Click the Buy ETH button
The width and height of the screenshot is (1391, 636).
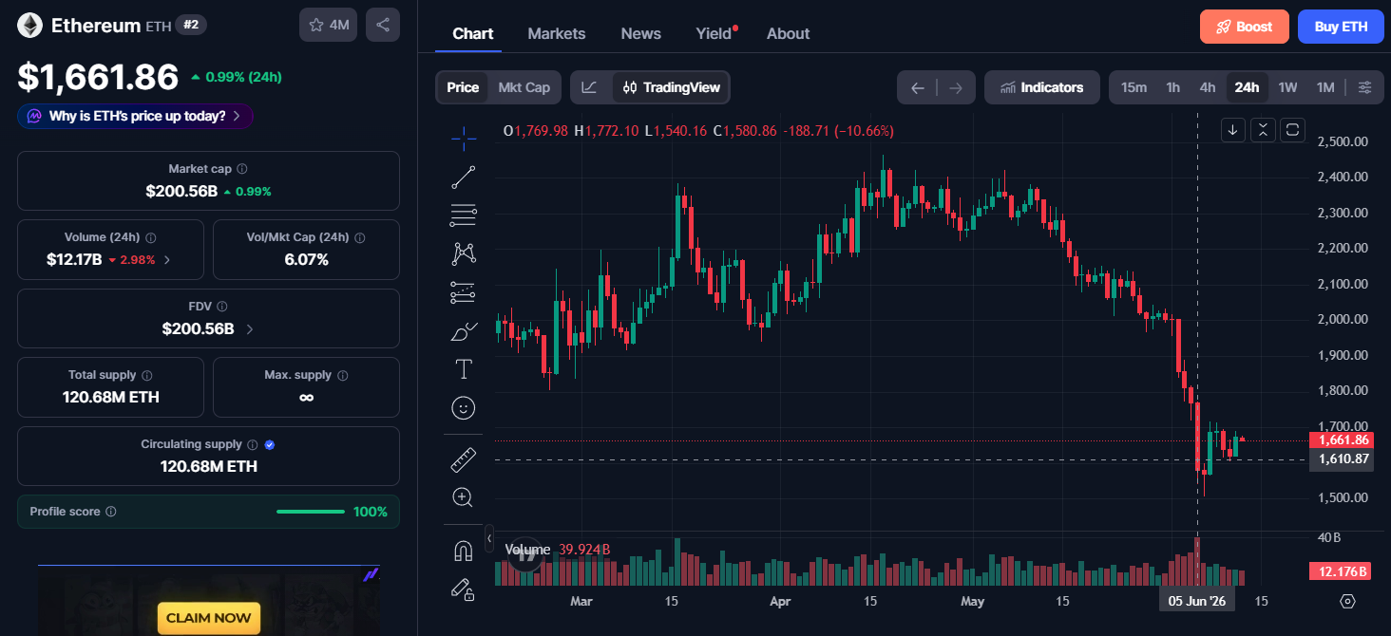pyautogui.click(x=1341, y=27)
